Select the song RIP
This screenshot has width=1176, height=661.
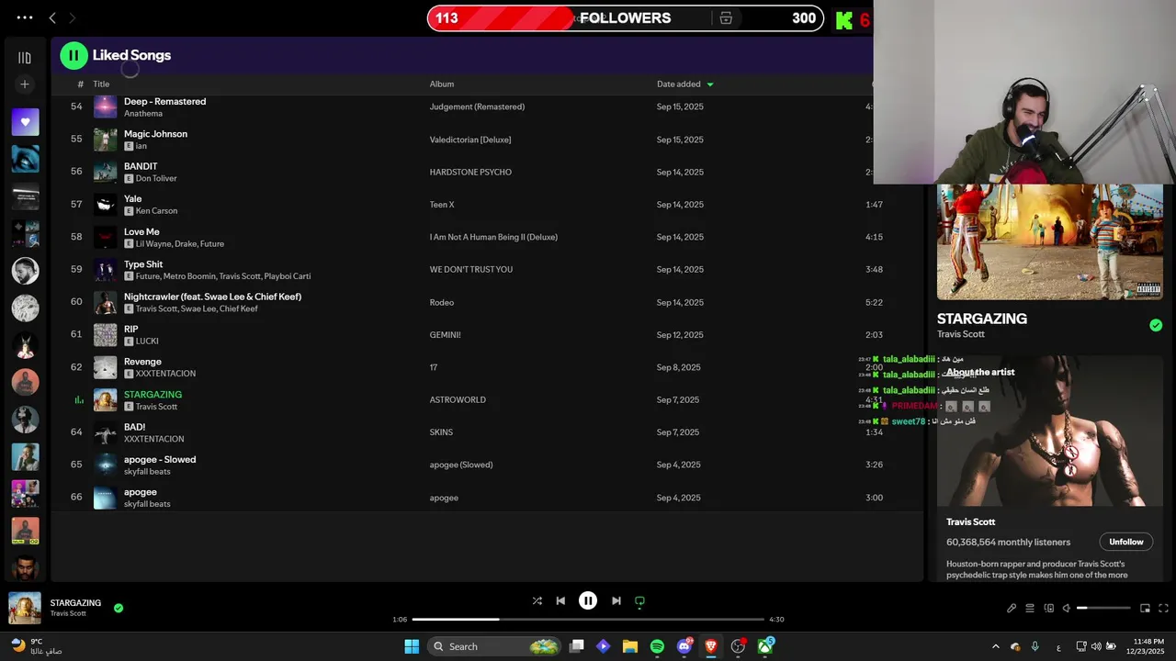(130, 330)
